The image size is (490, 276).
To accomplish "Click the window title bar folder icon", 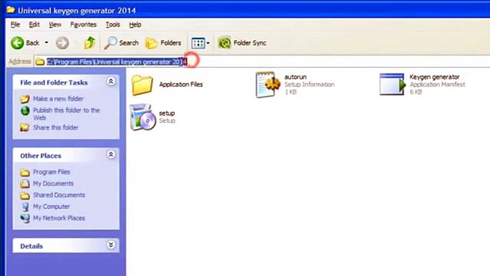I will point(11,10).
